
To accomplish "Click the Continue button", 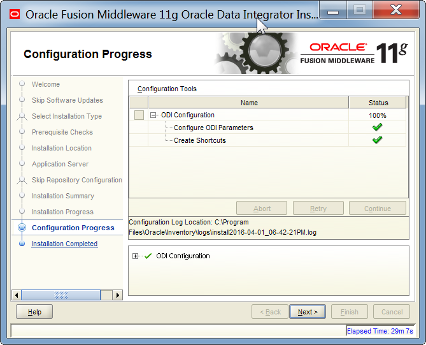I will coord(378,209).
